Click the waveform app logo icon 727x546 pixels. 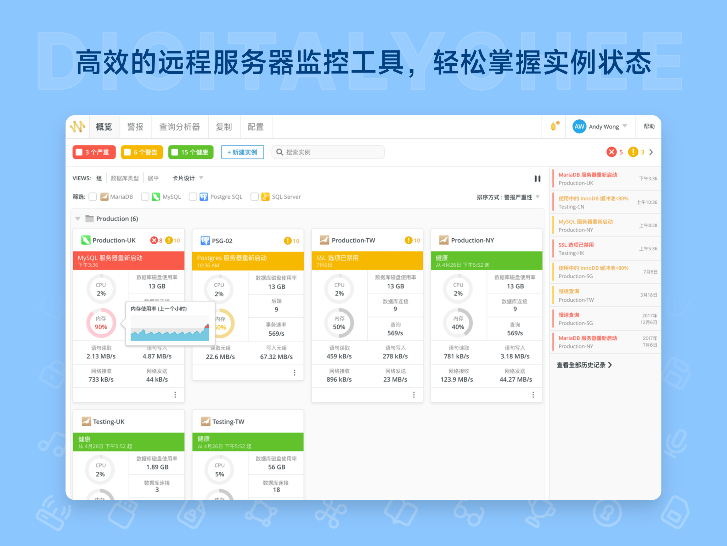[x=79, y=127]
